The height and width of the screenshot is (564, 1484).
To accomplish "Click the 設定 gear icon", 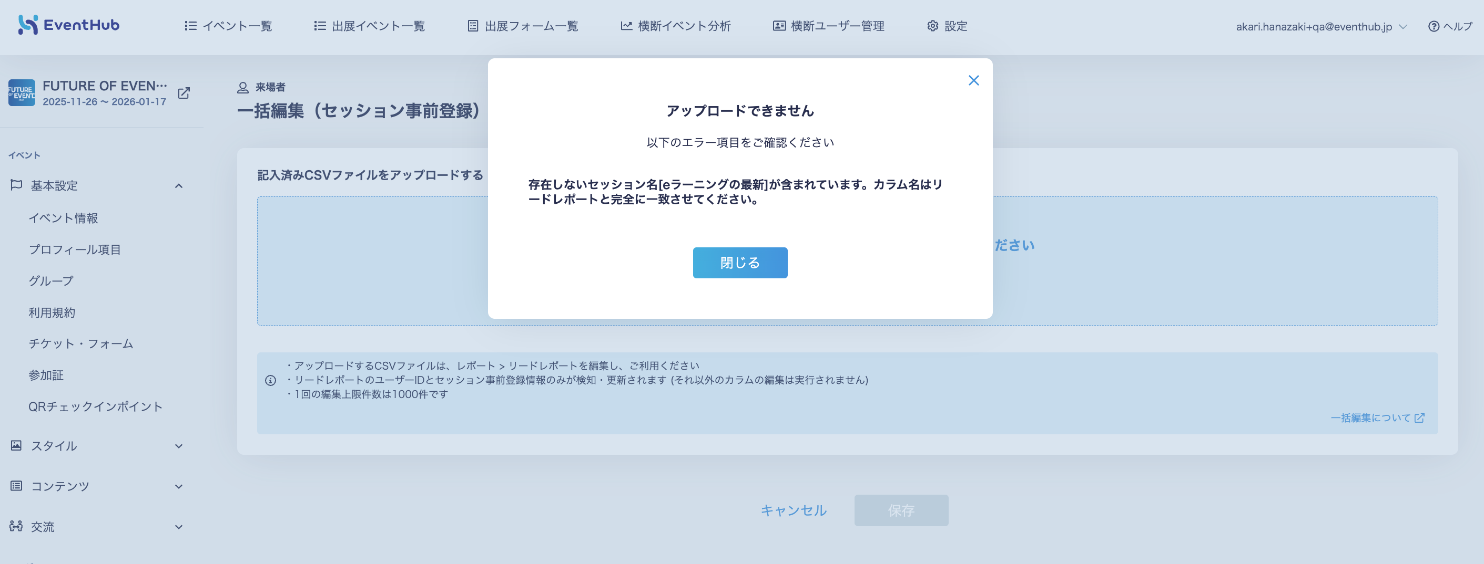I will pos(933,26).
